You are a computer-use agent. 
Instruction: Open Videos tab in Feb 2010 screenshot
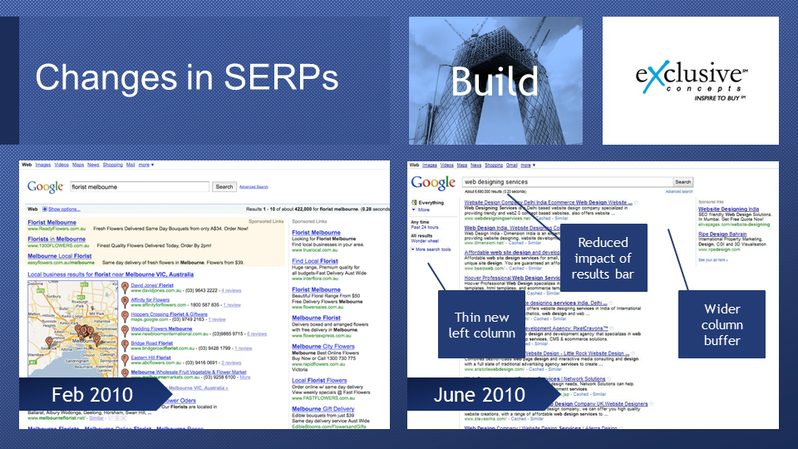click(x=62, y=165)
